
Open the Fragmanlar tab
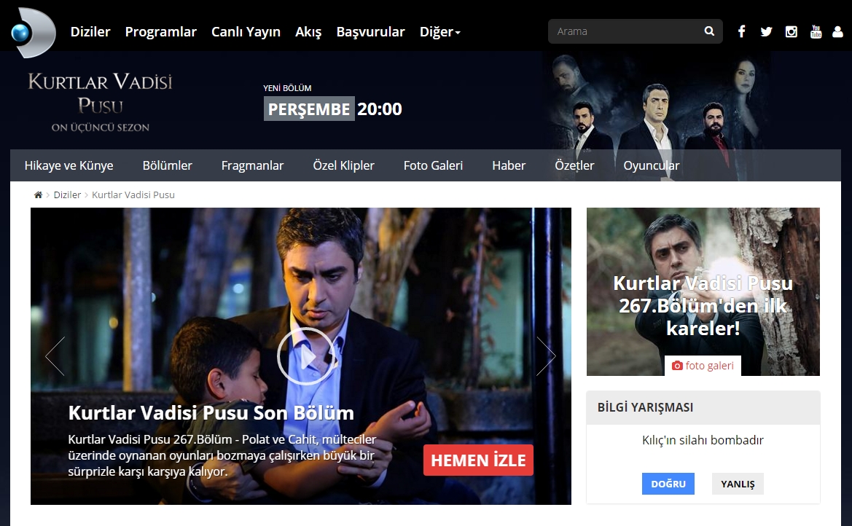click(252, 165)
